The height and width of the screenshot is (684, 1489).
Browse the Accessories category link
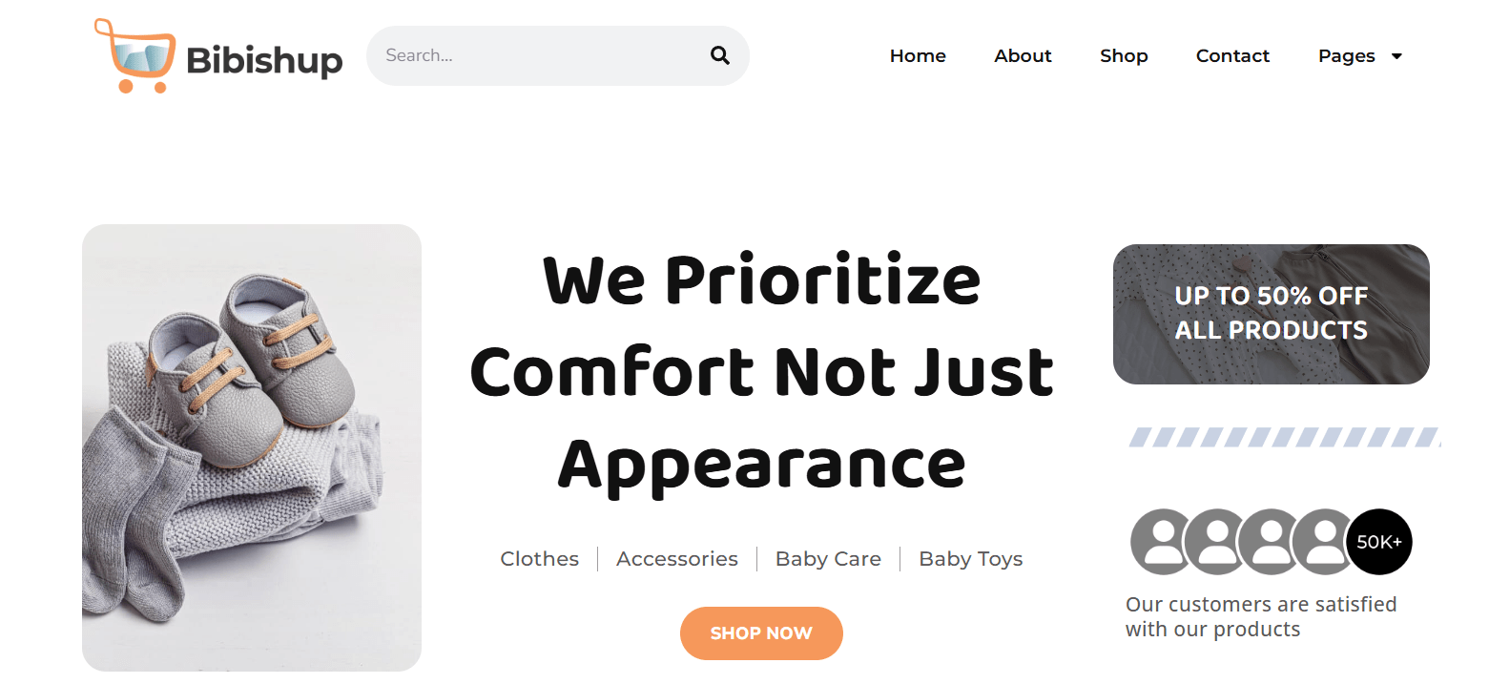(x=677, y=559)
